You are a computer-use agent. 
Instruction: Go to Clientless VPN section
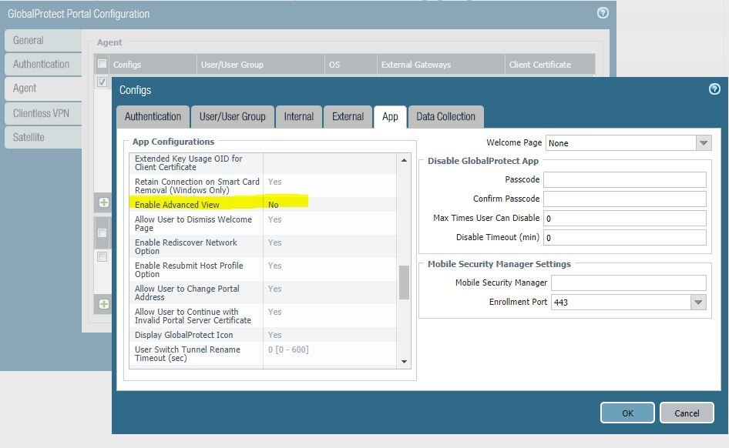pyautogui.click(x=42, y=113)
